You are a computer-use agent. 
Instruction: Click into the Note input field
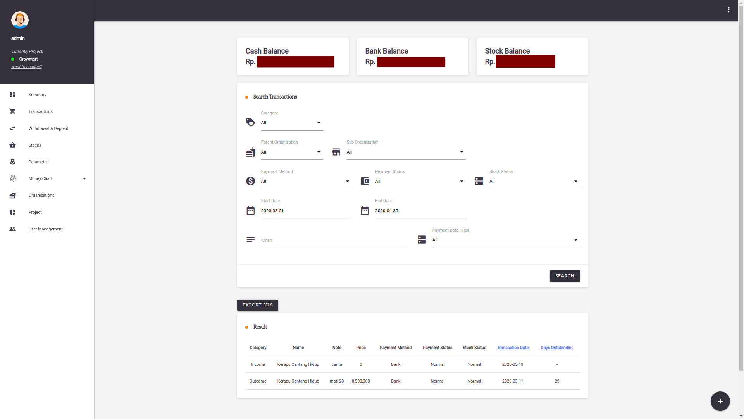[x=334, y=241]
